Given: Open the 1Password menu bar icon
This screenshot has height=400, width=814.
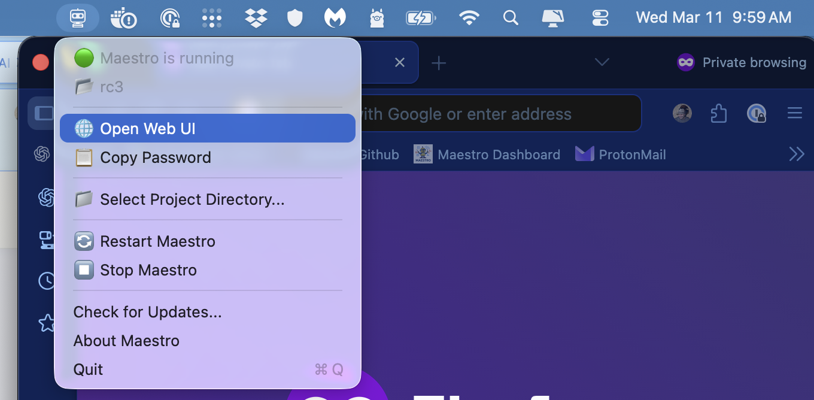Looking at the screenshot, I should [x=171, y=18].
